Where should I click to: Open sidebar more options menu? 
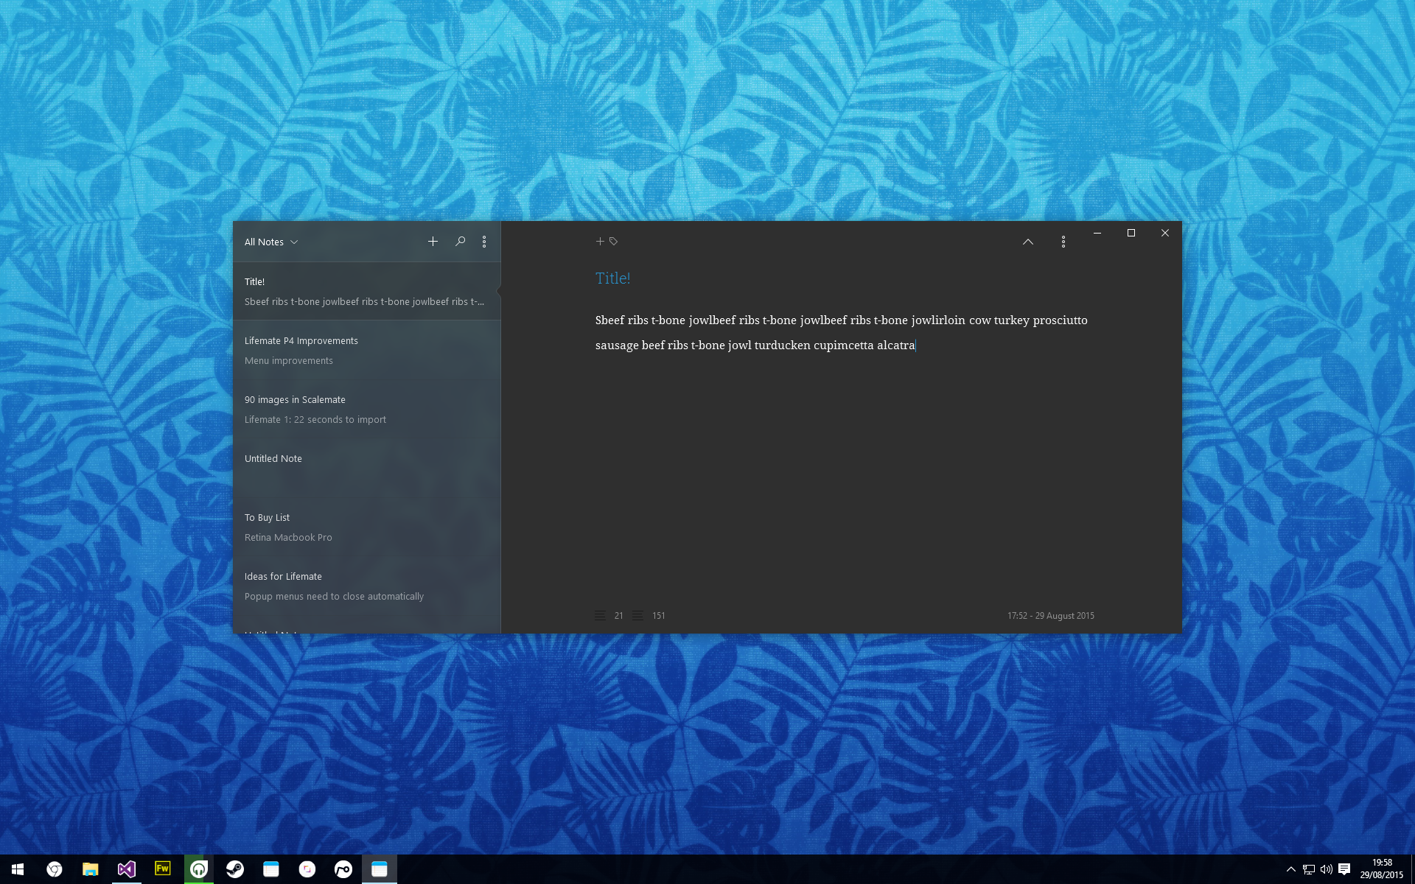click(x=484, y=242)
